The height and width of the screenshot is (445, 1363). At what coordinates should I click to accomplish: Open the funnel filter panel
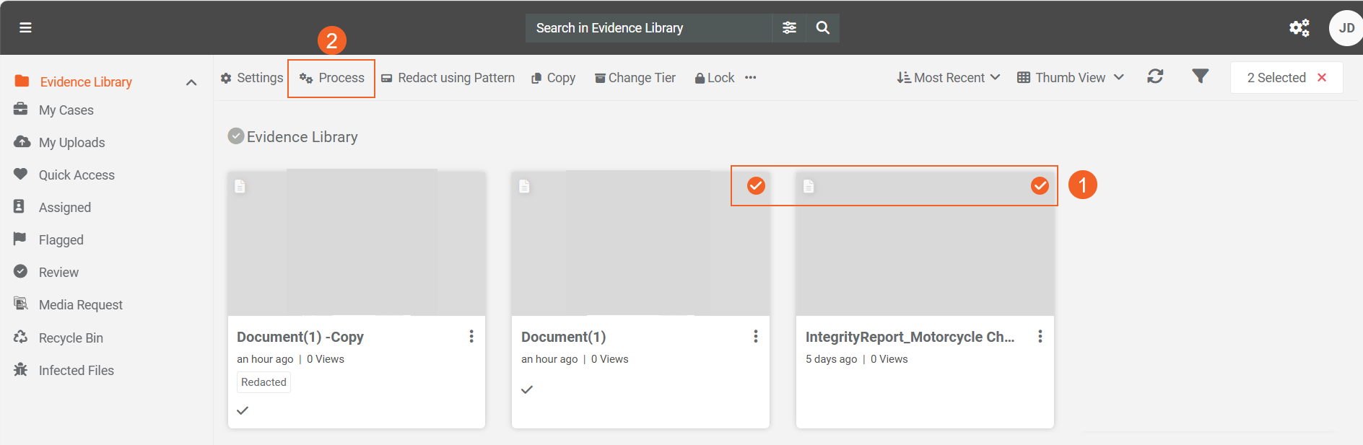[1200, 76]
